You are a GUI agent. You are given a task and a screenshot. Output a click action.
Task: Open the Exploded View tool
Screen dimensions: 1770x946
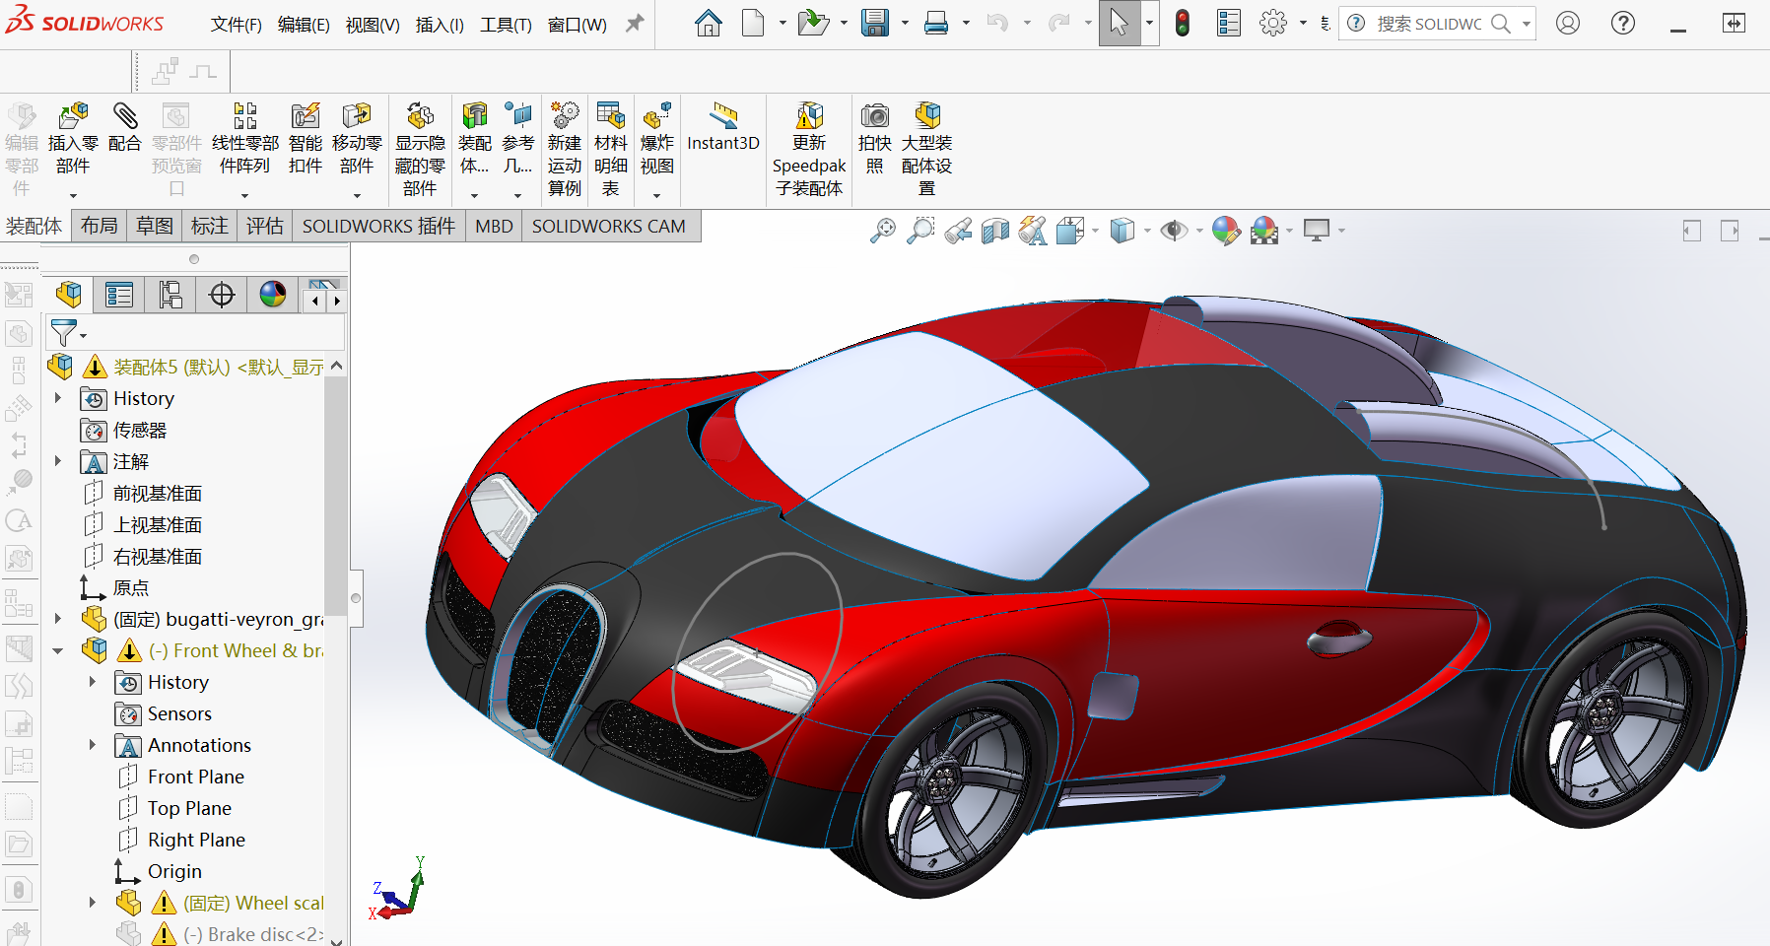[x=657, y=140]
